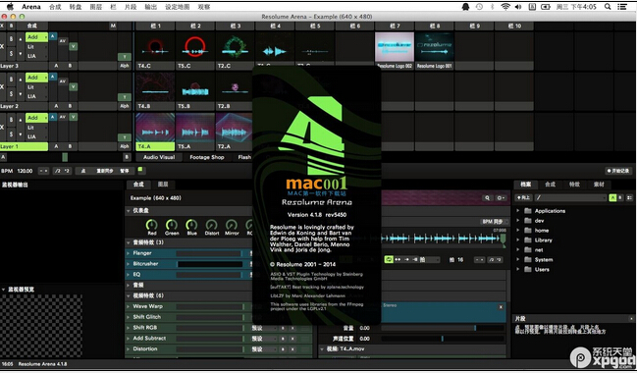637x373 pixels.
Task: Select the Footage Shop deck tab
Action: (207, 157)
